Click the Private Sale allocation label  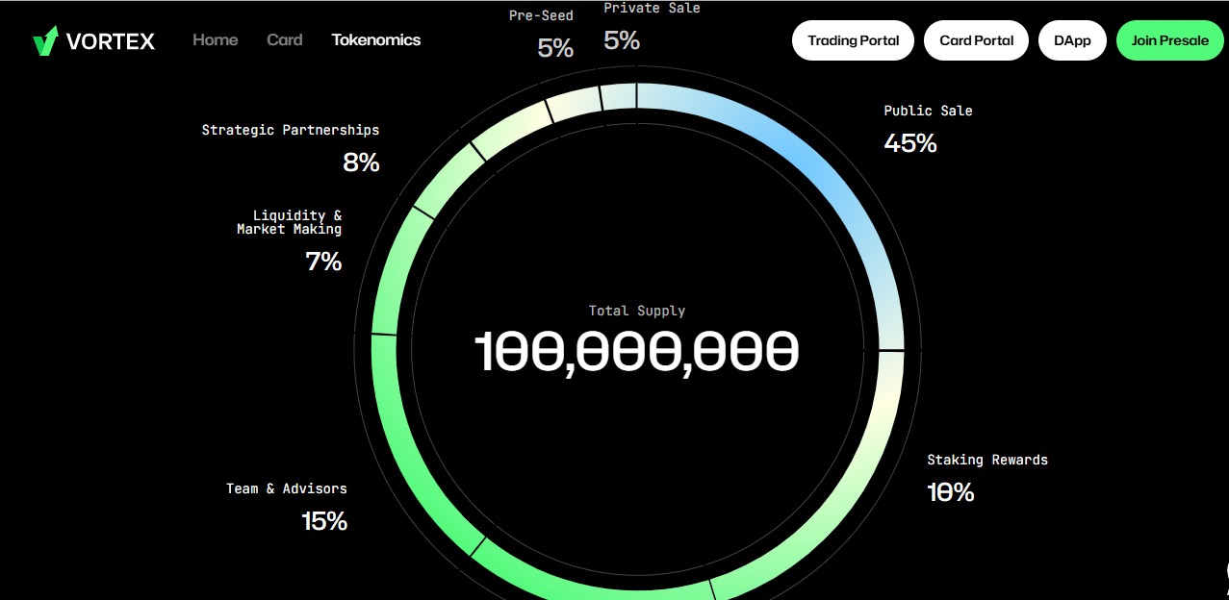click(x=652, y=9)
